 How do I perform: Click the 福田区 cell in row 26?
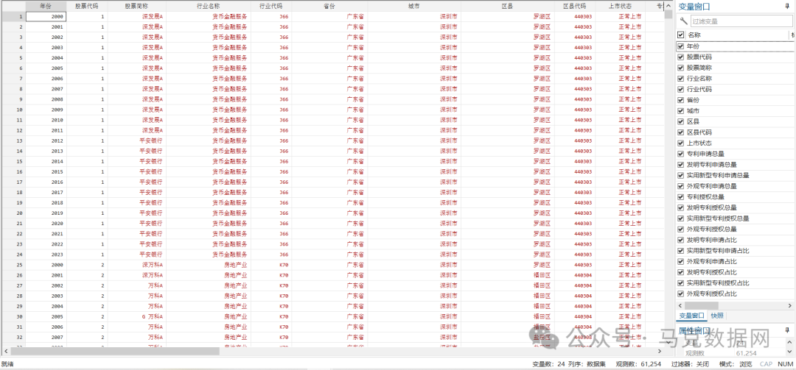508,275
